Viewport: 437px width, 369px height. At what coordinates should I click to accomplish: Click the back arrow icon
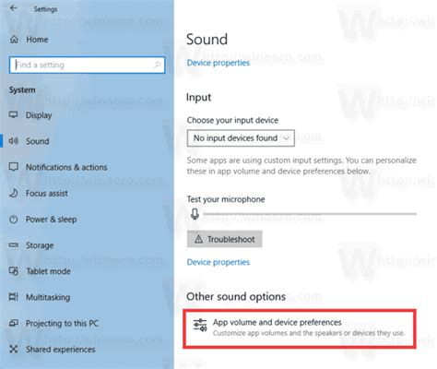tap(13, 8)
